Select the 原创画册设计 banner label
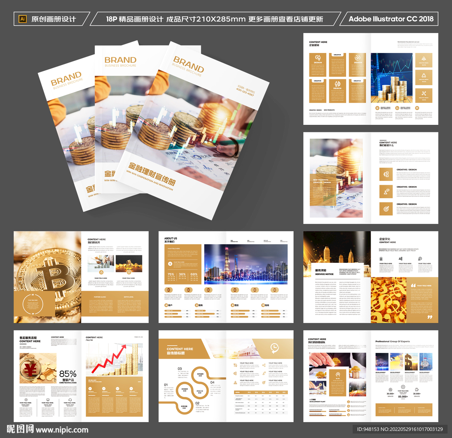 [53, 19]
